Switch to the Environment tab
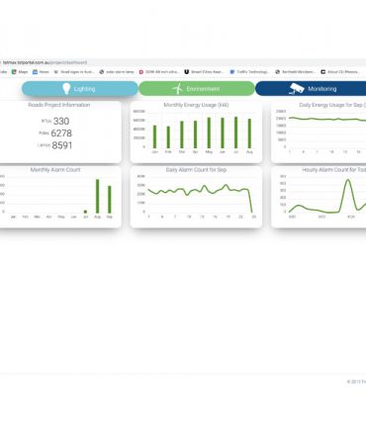The height and width of the screenshot is (445, 366). [197, 89]
